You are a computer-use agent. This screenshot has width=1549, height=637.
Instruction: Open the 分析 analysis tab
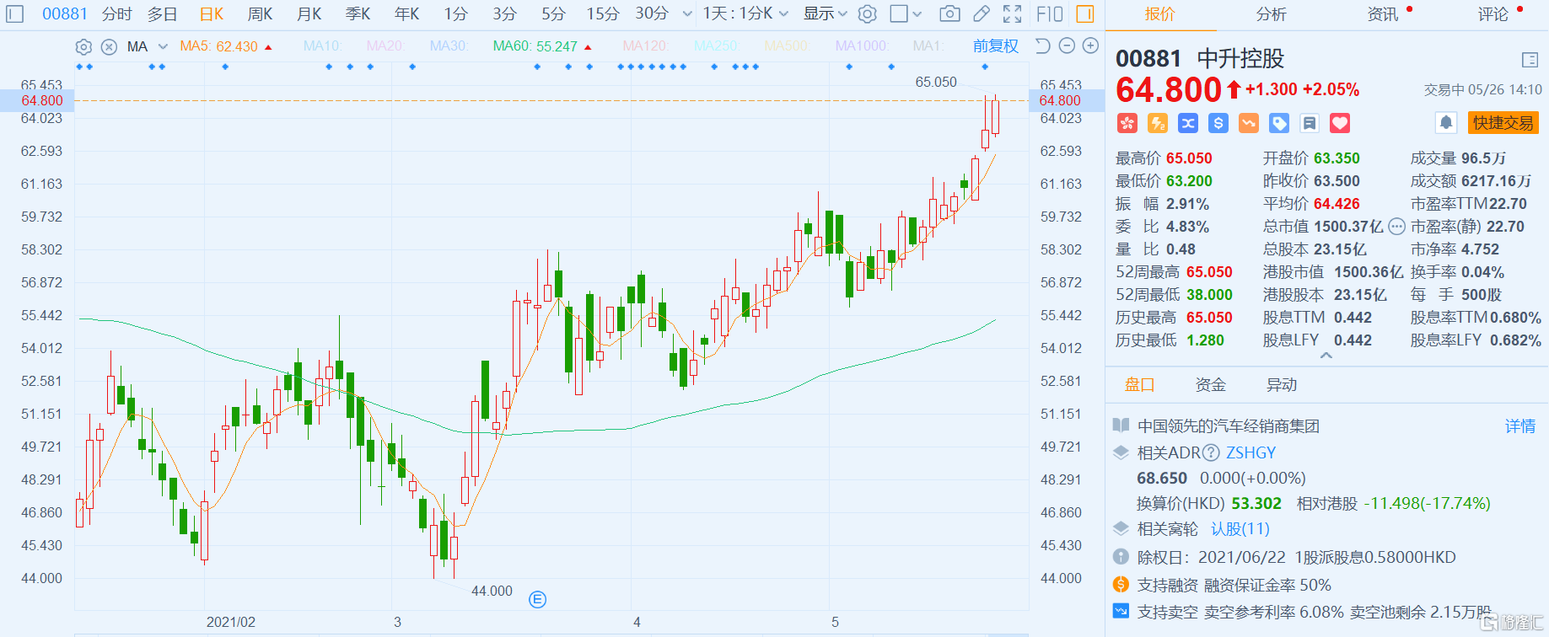(1272, 14)
